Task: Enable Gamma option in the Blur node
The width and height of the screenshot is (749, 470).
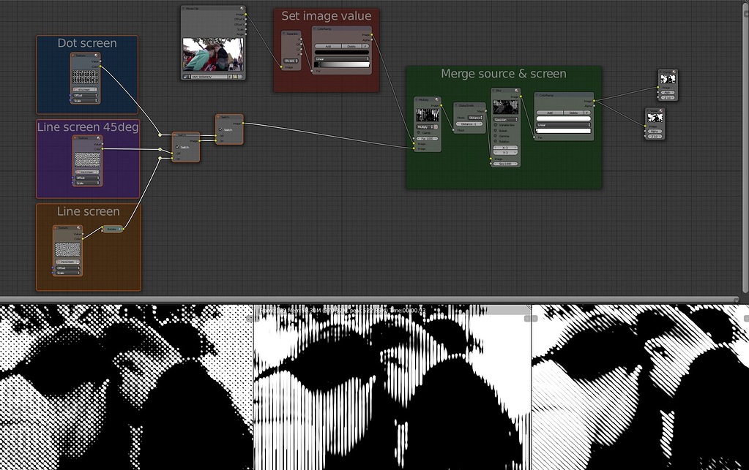Action: pos(496,136)
